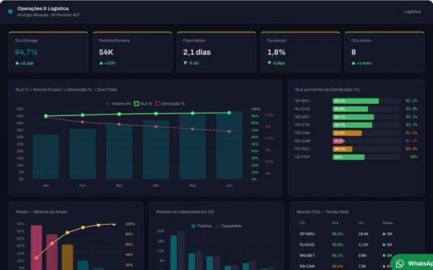Click the Jun volume bar
433x270 pixels.
(229, 146)
